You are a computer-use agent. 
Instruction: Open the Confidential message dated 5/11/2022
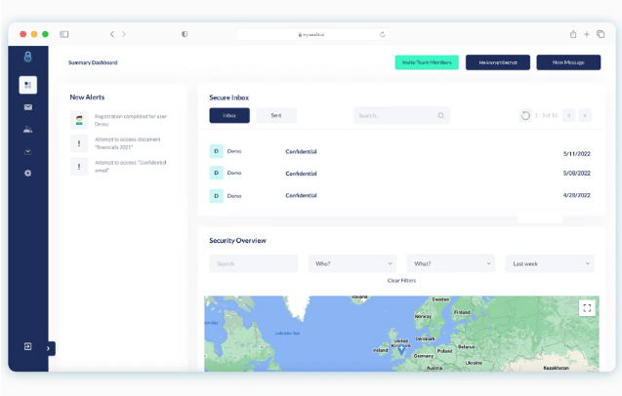click(x=301, y=152)
